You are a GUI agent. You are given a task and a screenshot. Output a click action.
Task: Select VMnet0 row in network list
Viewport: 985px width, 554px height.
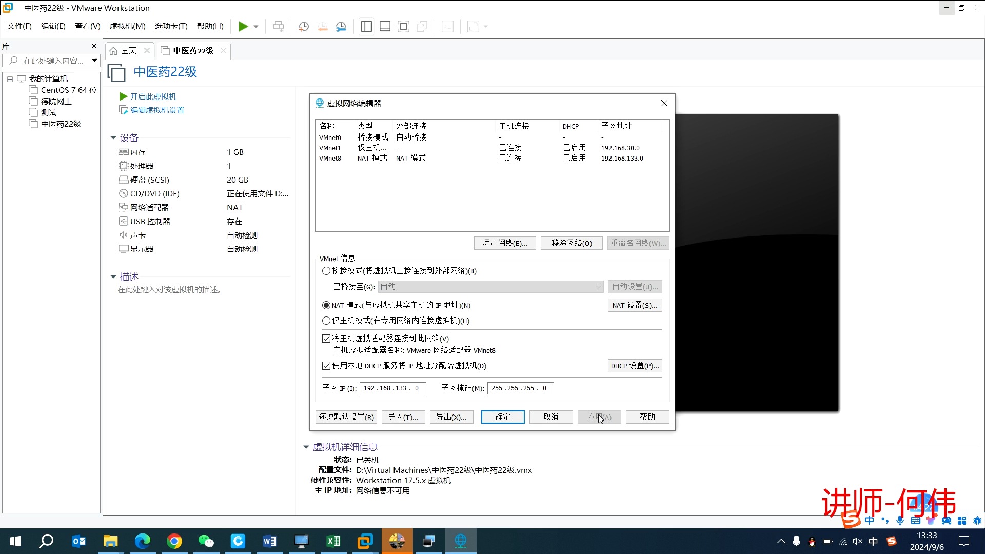coord(491,137)
